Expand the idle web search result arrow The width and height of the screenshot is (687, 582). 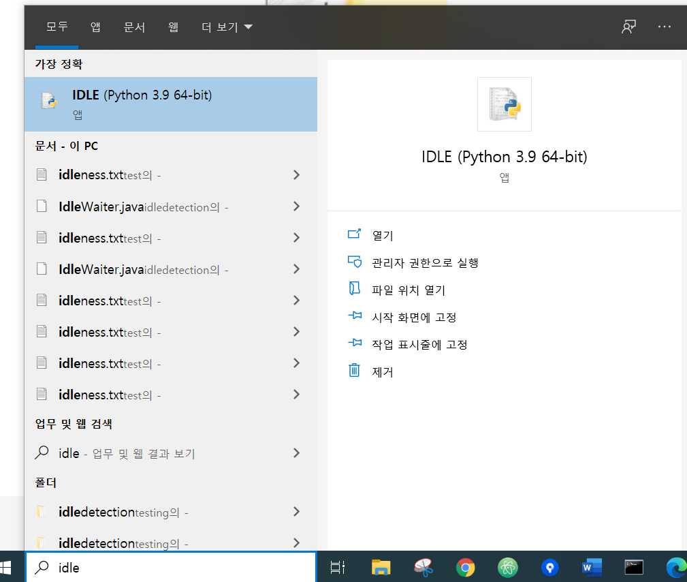297,453
